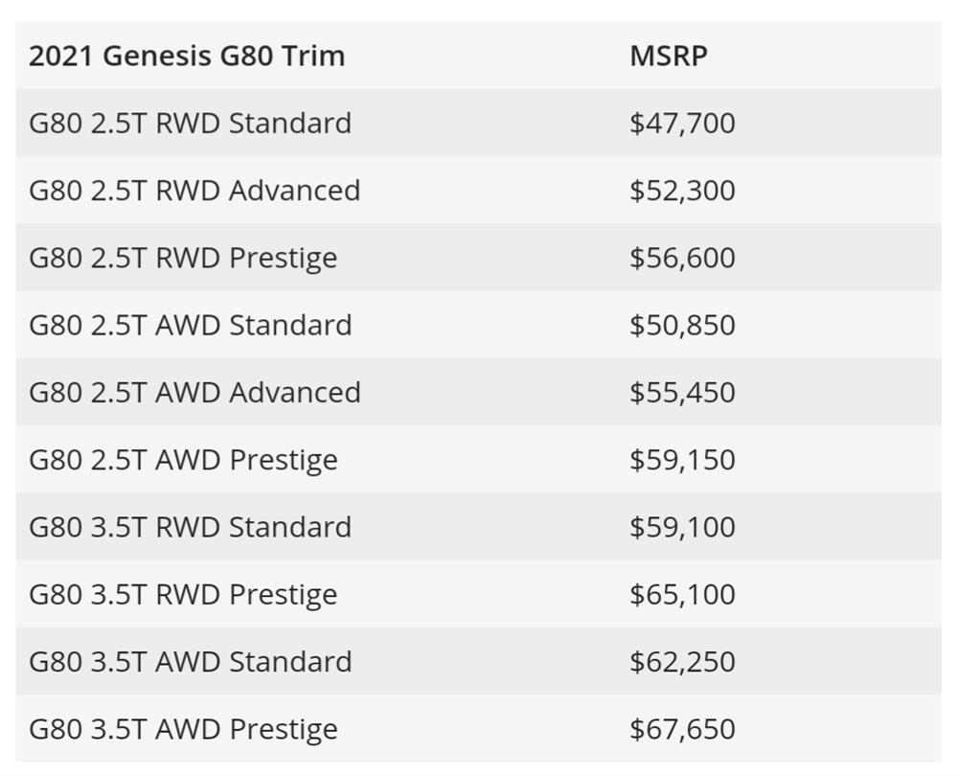The image size is (958, 776).
Task: Select the G80 2.5T RWD Standard row
Action: [x=478, y=123]
